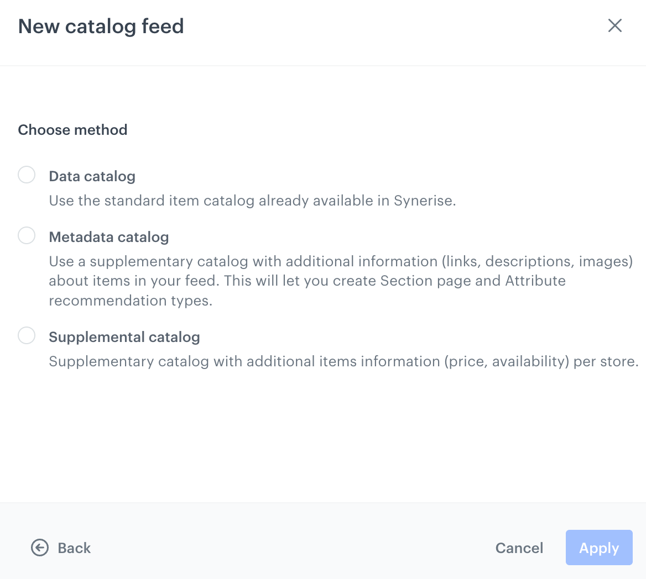Click the Apply action in the footer bar
This screenshot has width=646, height=579.
pyautogui.click(x=599, y=548)
